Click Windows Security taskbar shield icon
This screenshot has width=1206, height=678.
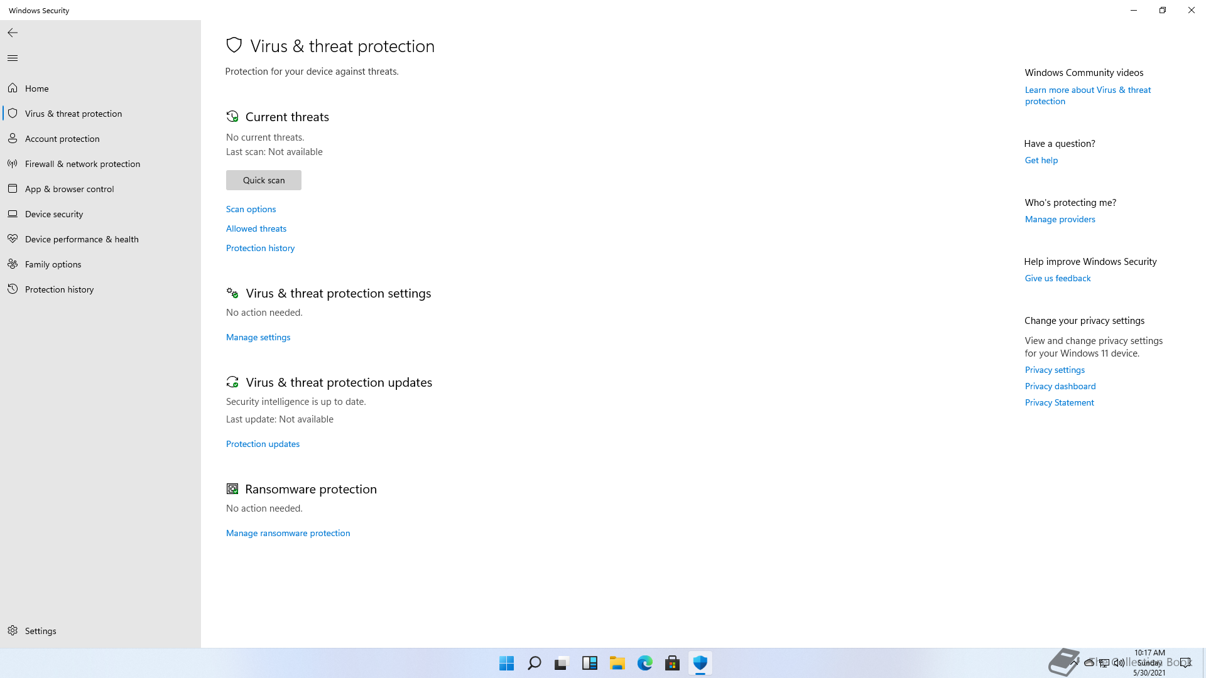(x=700, y=663)
